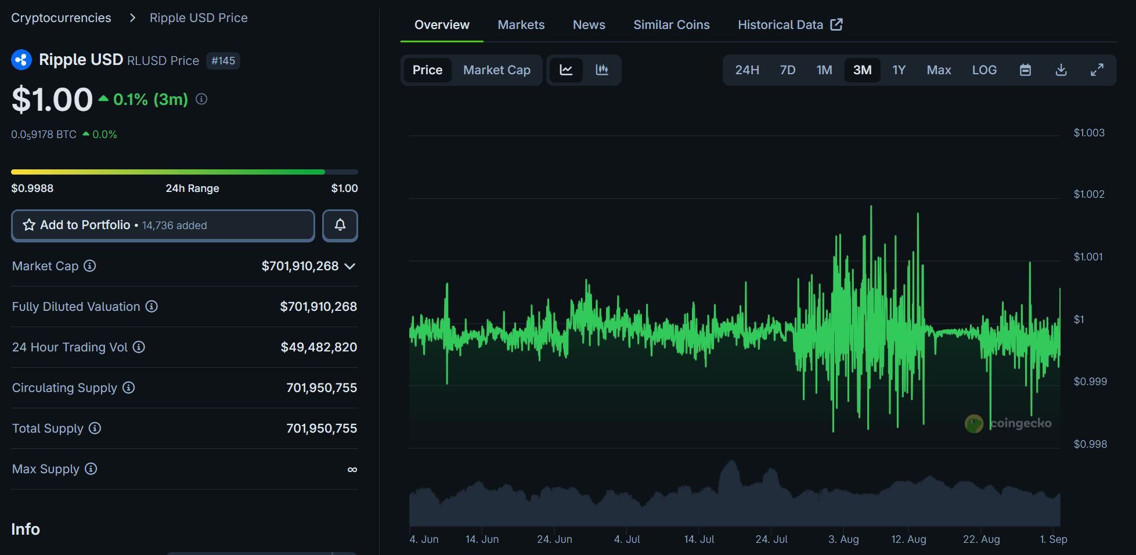Click the BTC price 0.0₅9178 BTC
Screen dimensions: 1136x555
(44, 135)
